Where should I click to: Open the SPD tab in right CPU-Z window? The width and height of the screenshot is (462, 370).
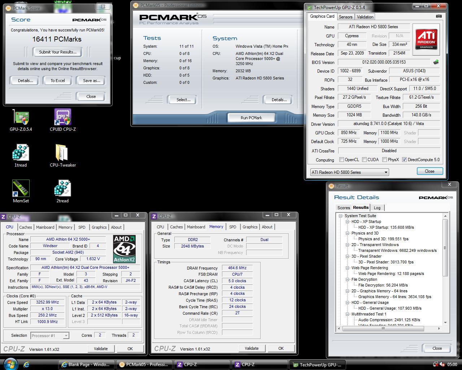(x=233, y=227)
